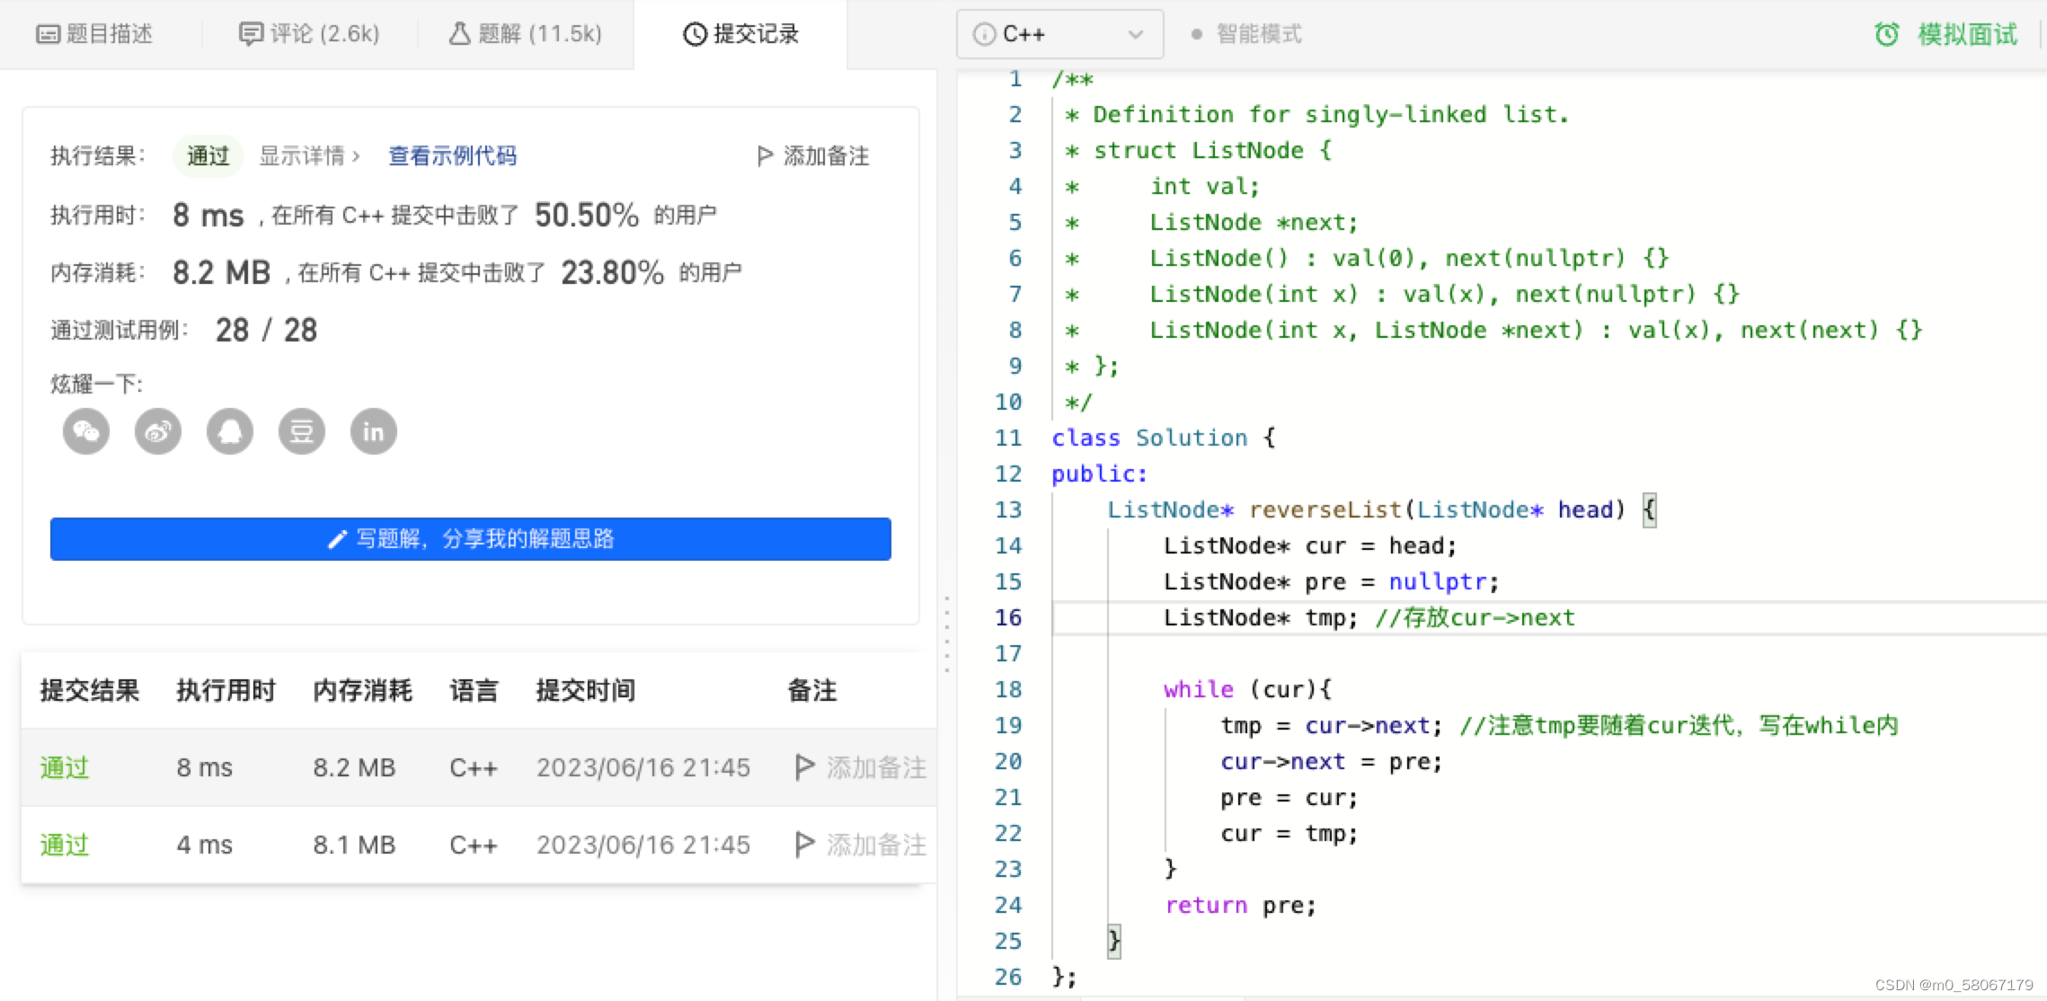The width and height of the screenshot is (2047, 1001).
Task: Open the C++ language dropdown
Action: pyautogui.click(x=1060, y=34)
